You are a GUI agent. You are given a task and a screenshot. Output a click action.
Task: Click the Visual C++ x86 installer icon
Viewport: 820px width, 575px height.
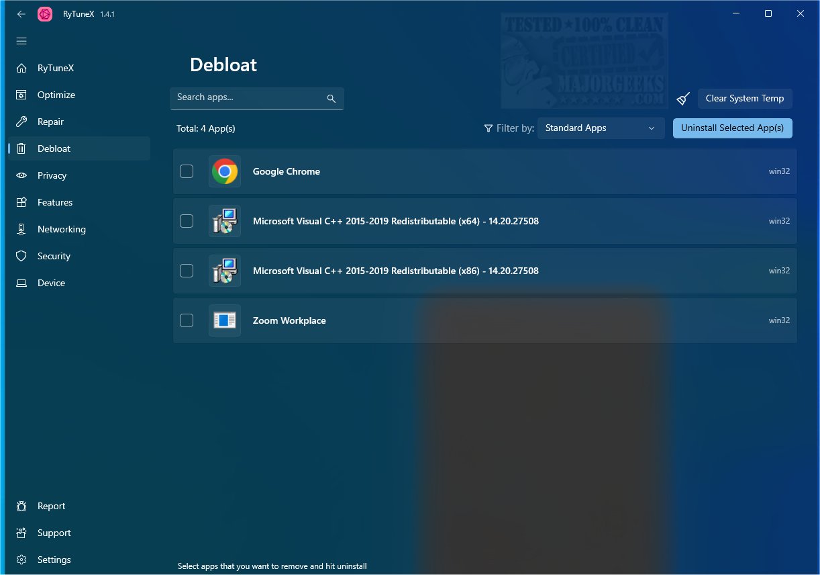[x=225, y=271]
